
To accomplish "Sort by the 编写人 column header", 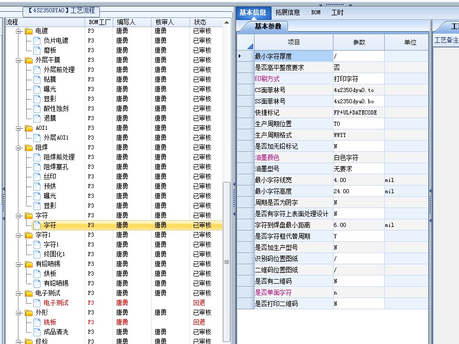I will point(132,22).
